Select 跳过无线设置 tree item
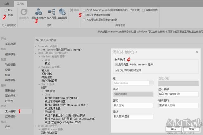 tap(53, 108)
